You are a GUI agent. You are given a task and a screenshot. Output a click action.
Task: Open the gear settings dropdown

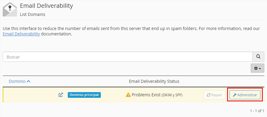pos(257,68)
